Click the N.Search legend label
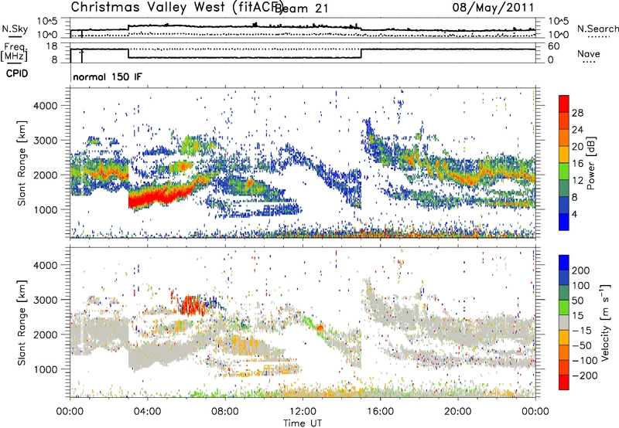This screenshot has width=619, height=428. point(597,29)
